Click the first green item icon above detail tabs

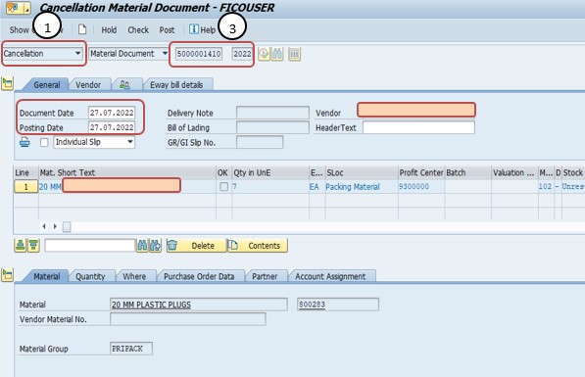click(x=21, y=246)
